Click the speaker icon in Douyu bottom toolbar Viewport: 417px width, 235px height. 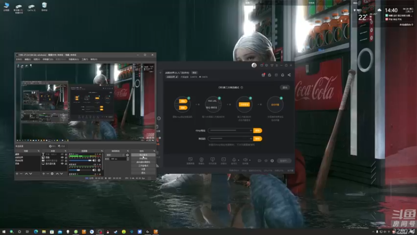point(245,160)
